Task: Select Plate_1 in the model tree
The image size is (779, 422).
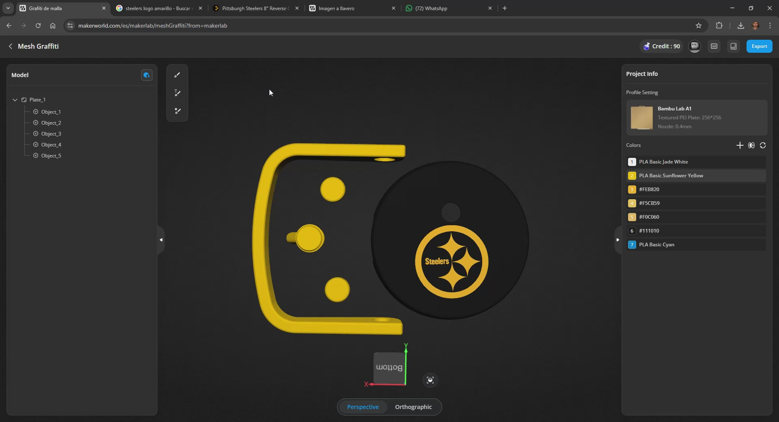Action: click(x=37, y=100)
